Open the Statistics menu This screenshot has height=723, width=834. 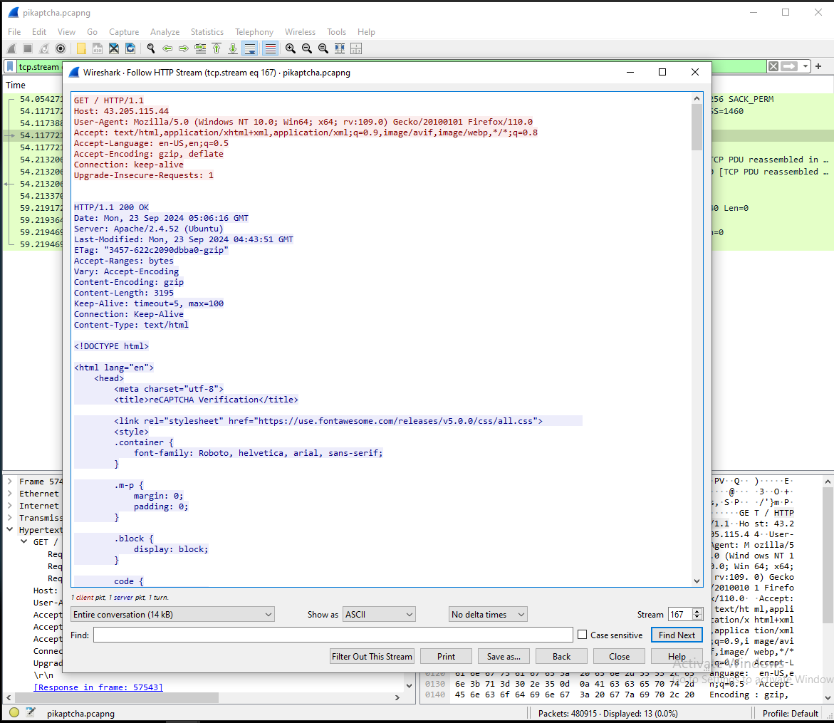click(x=207, y=32)
